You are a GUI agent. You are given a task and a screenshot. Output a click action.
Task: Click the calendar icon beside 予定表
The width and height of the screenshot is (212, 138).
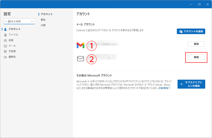(5, 51)
